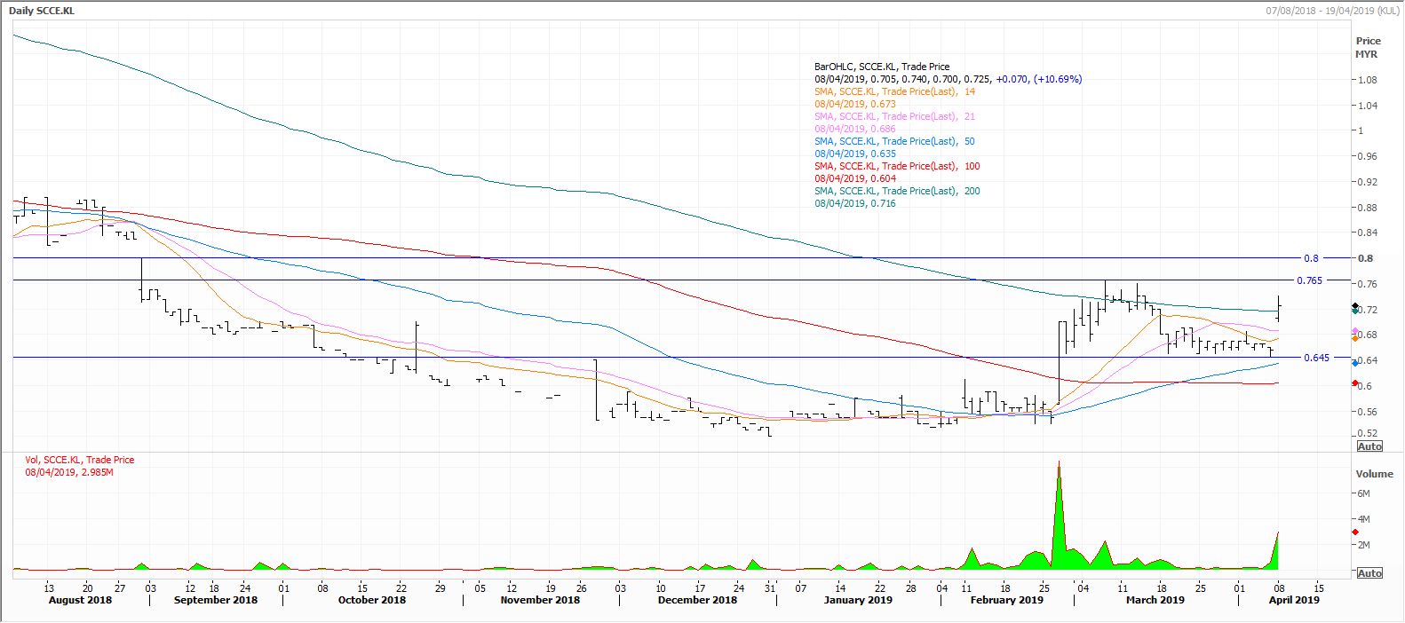
Task: Select the BarOHLC SCCE.KL legend entry
Action: point(881,67)
